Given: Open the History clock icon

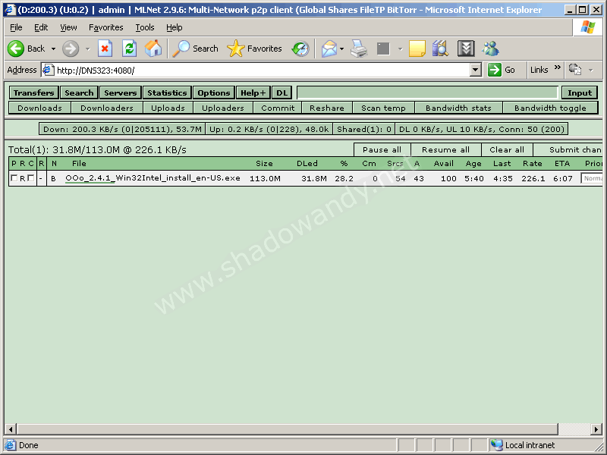Looking at the screenshot, I should (300, 49).
